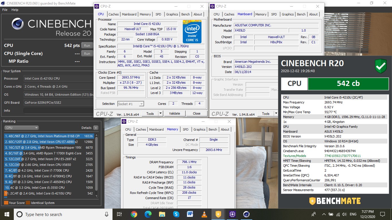Click the Textures/Models green text row in BenchMate
The width and height of the screenshot is (392, 220).
pyautogui.click(x=335, y=156)
